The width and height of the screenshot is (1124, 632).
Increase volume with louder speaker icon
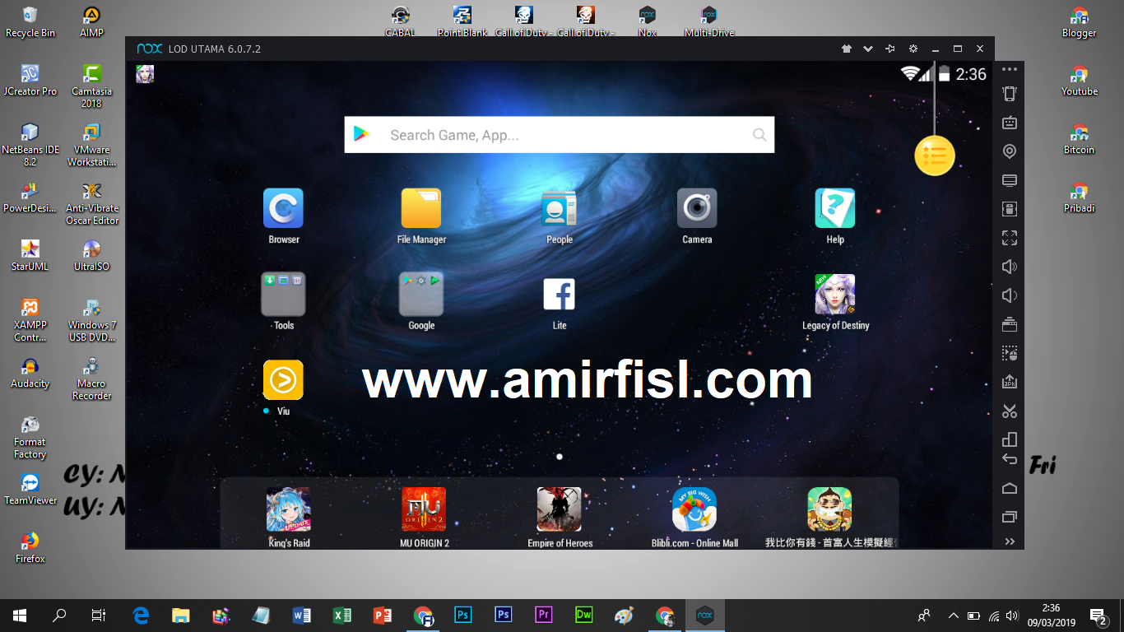click(x=1010, y=267)
